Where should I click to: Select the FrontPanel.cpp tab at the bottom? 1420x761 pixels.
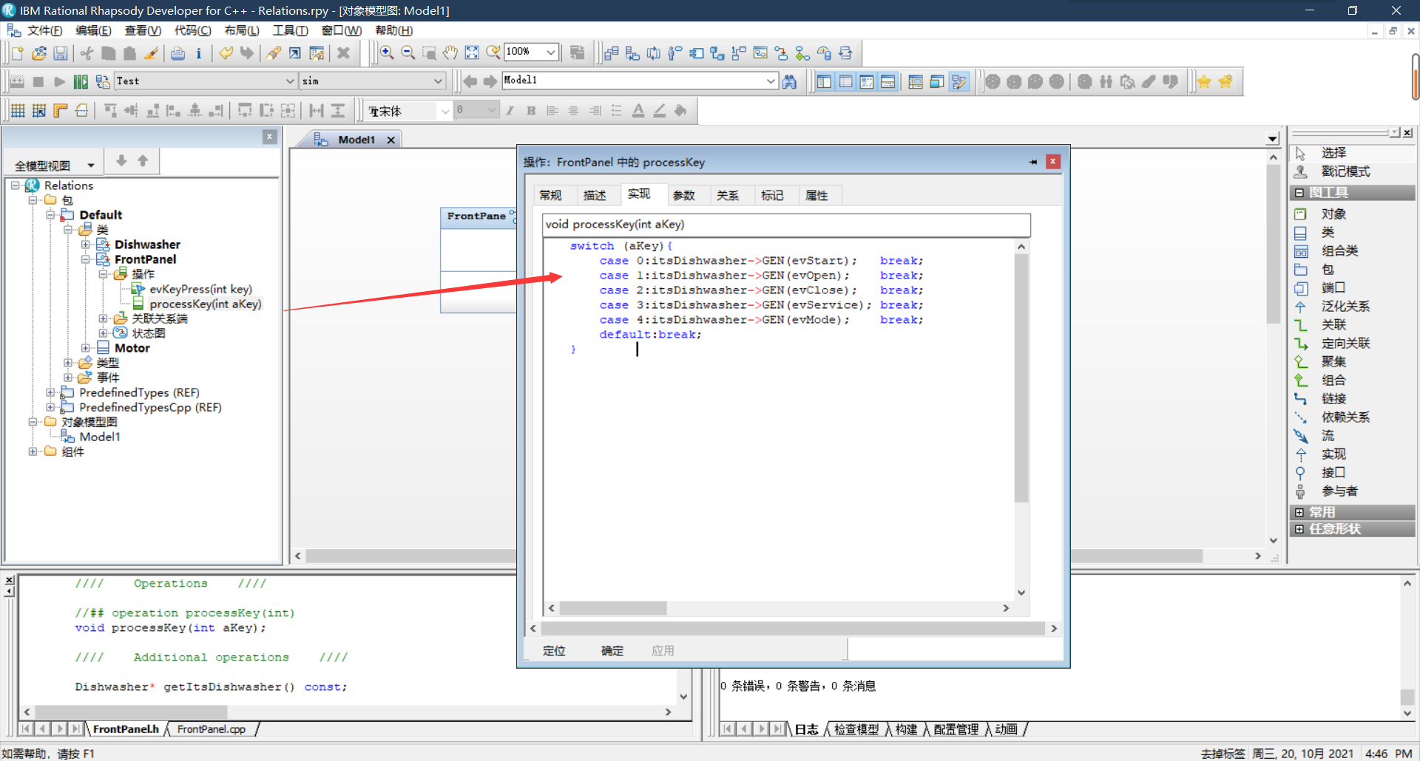pyautogui.click(x=210, y=728)
